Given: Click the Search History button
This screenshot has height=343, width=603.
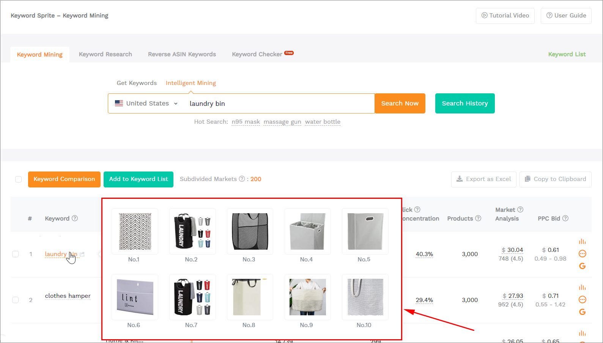Looking at the screenshot, I should click(x=464, y=104).
